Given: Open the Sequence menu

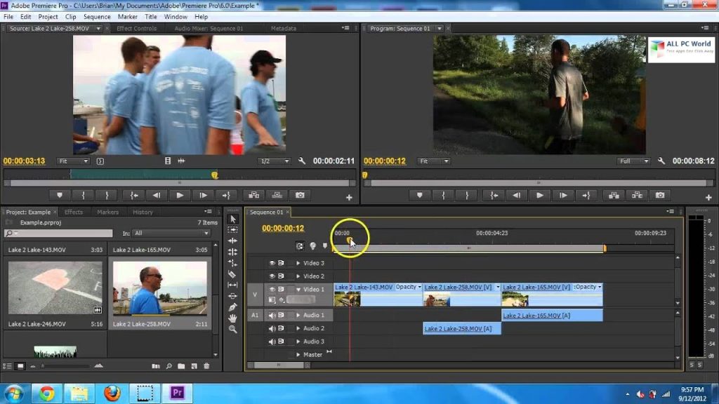Looking at the screenshot, I should 97,16.
